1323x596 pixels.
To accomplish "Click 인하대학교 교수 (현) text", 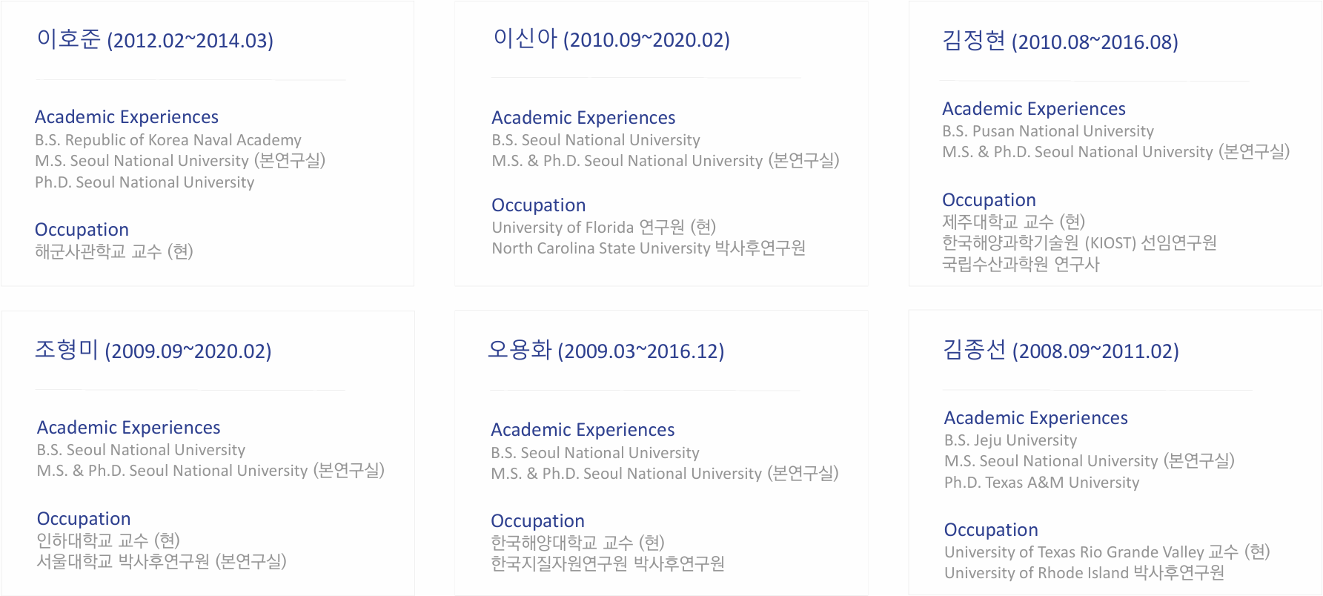I will (108, 540).
